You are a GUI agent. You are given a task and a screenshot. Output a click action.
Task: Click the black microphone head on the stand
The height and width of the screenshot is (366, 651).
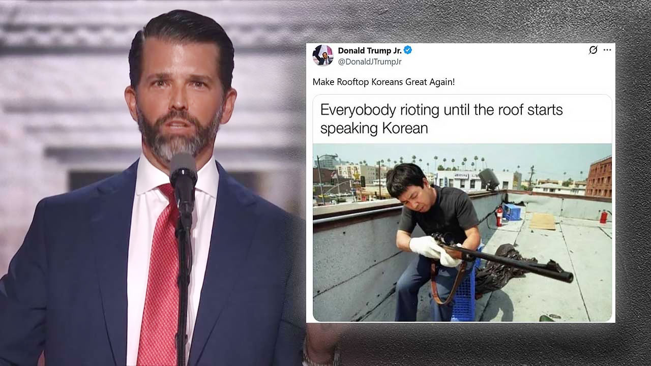[183, 178]
